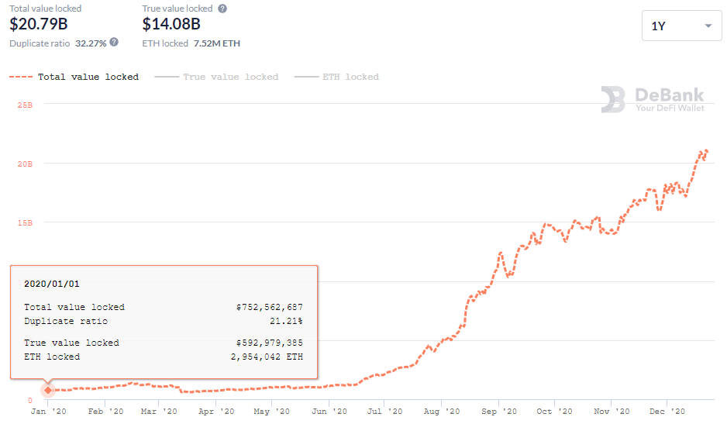This screenshot has width=727, height=424.
Task: Click the Jul '20 x-axis label
Action: (x=384, y=412)
